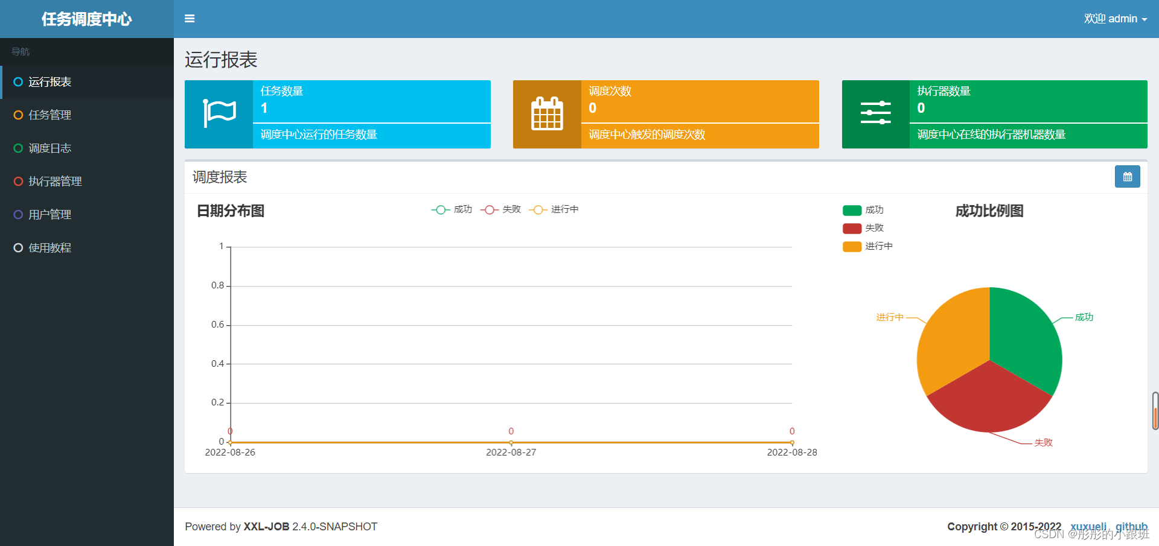The width and height of the screenshot is (1159, 546).
Task: Click the 日期分布图 chart title
Action: pyautogui.click(x=231, y=211)
